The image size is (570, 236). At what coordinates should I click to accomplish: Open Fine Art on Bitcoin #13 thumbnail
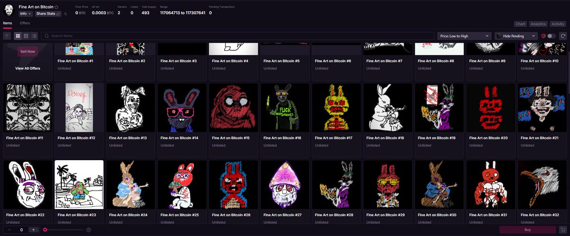[x=131, y=108]
